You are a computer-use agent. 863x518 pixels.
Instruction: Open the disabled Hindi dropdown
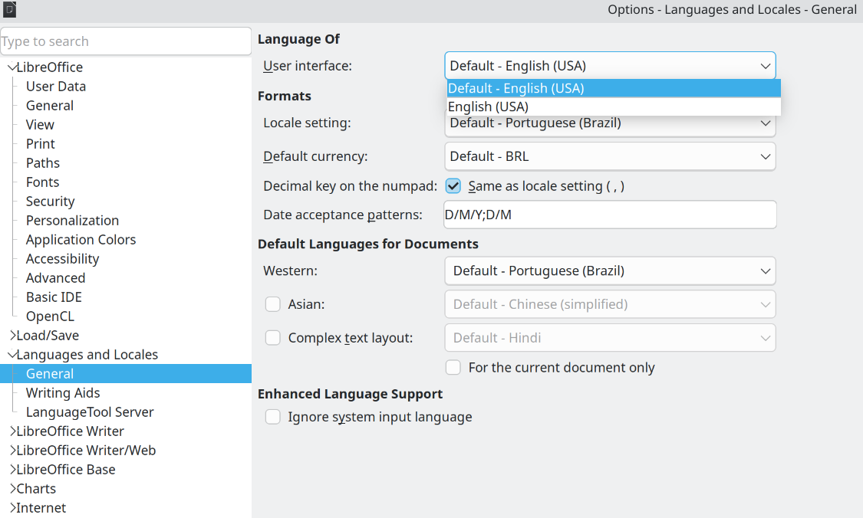(610, 338)
